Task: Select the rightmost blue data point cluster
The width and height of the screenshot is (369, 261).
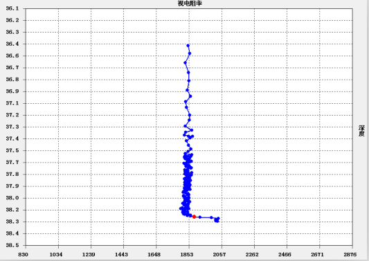Action: 217,219
